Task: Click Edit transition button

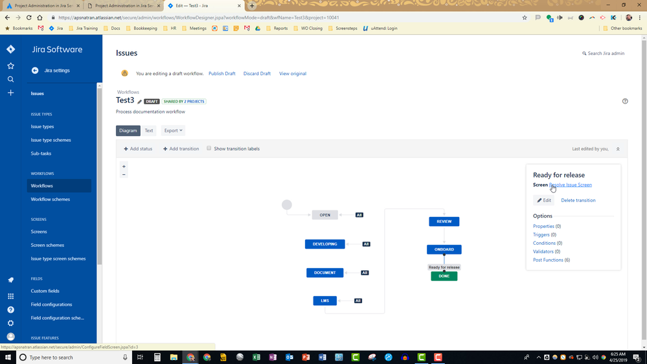Action: (544, 200)
